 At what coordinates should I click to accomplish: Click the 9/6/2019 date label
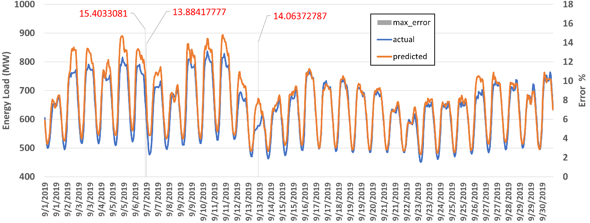[135, 200]
